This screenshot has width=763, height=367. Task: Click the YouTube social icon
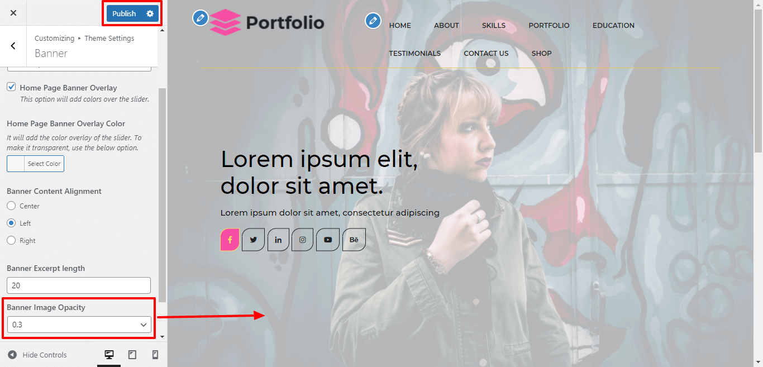click(328, 240)
